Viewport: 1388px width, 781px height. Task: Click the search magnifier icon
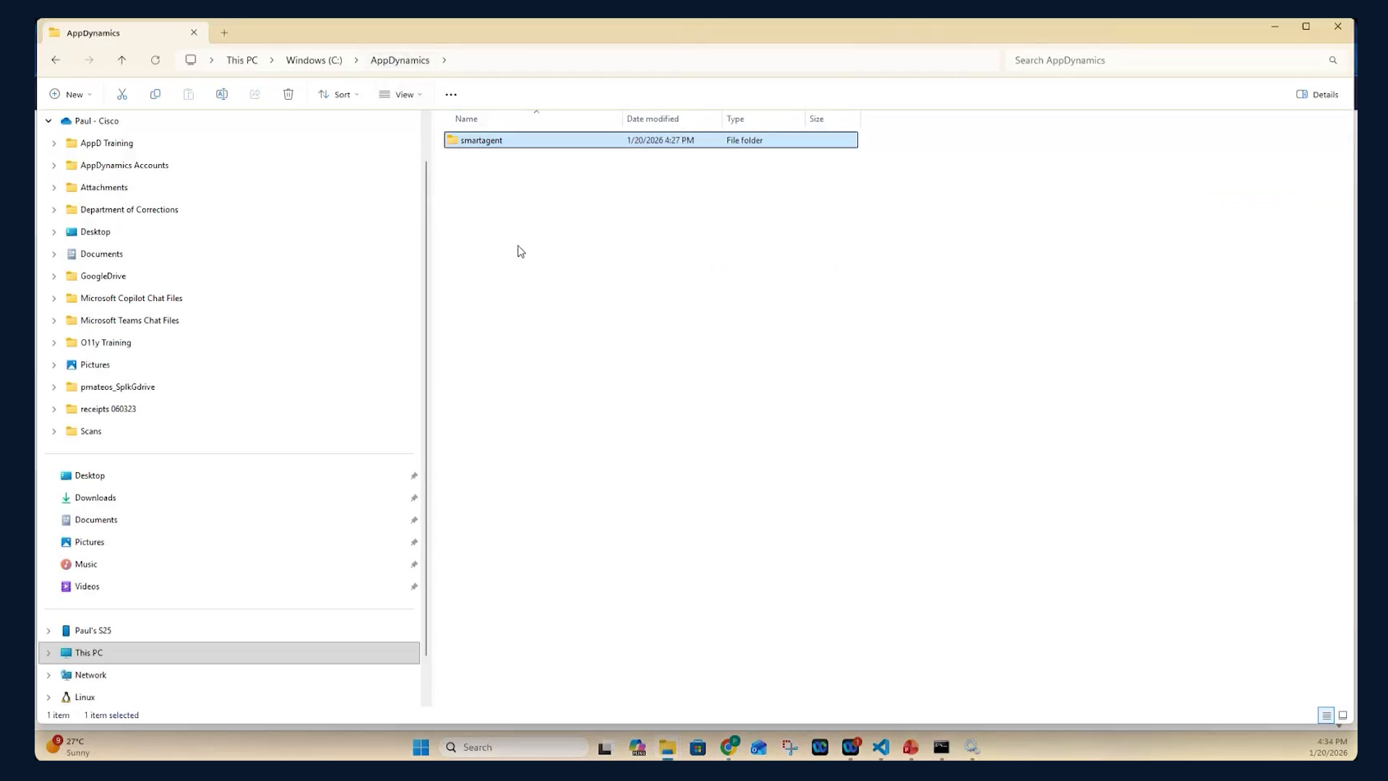[x=1332, y=60]
